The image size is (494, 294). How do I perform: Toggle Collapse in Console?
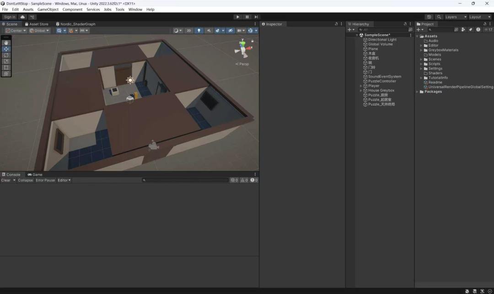[25, 180]
